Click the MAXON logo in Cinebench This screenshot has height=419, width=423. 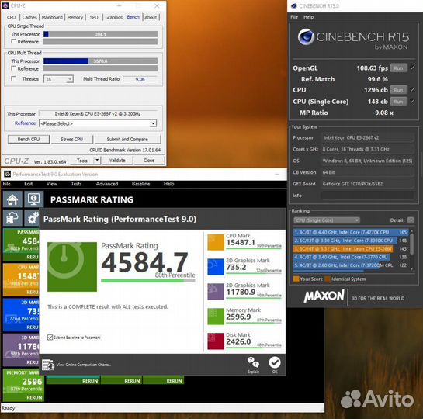324,296
